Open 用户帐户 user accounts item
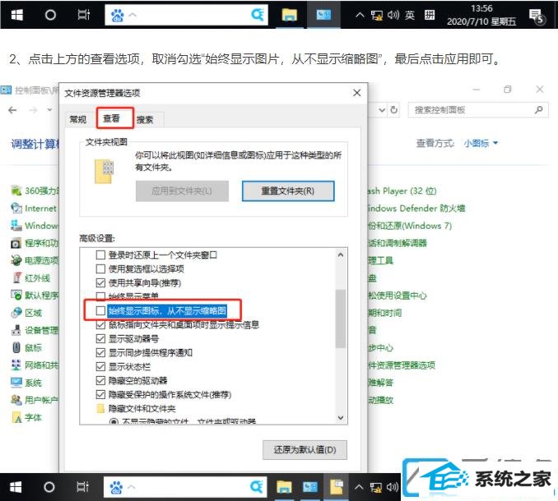The width and height of the screenshot is (558, 501). pos(35,401)
